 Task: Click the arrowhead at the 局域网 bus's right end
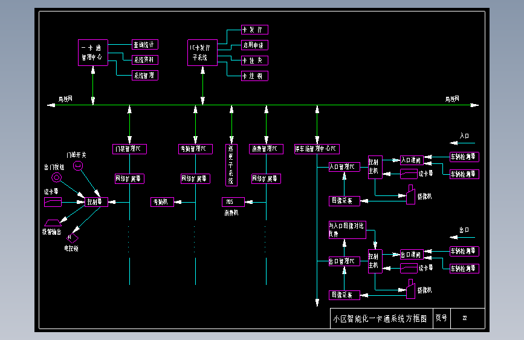pos(474,105)
